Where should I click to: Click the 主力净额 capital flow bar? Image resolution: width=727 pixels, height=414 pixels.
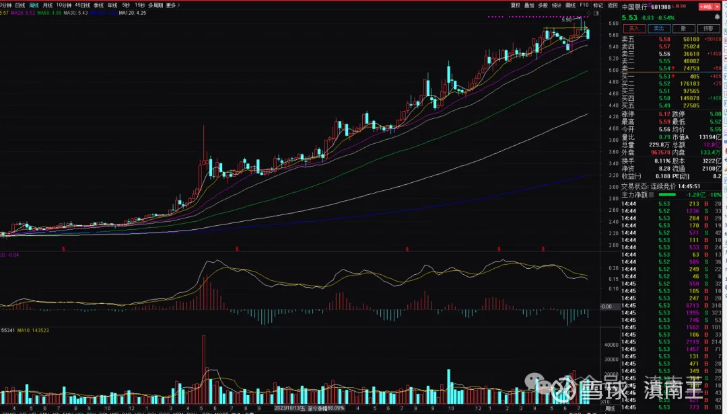666,194
